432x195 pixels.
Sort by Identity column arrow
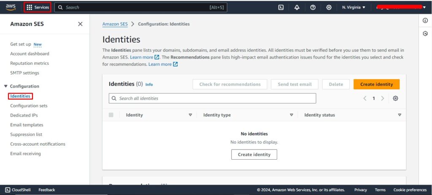click(x=190, y=115)
